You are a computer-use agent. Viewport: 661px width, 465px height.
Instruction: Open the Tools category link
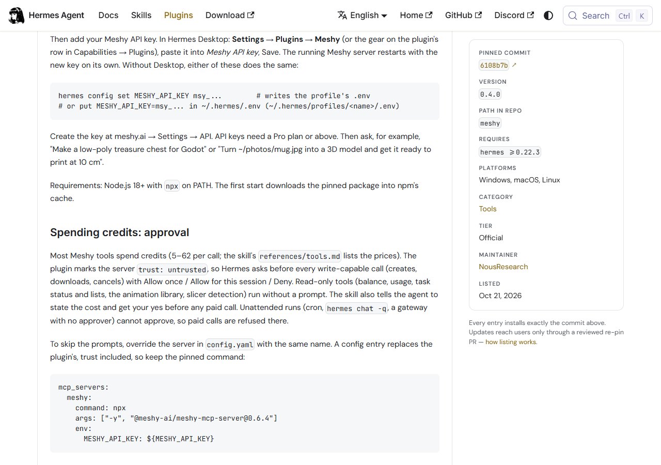tap(487, 209)
